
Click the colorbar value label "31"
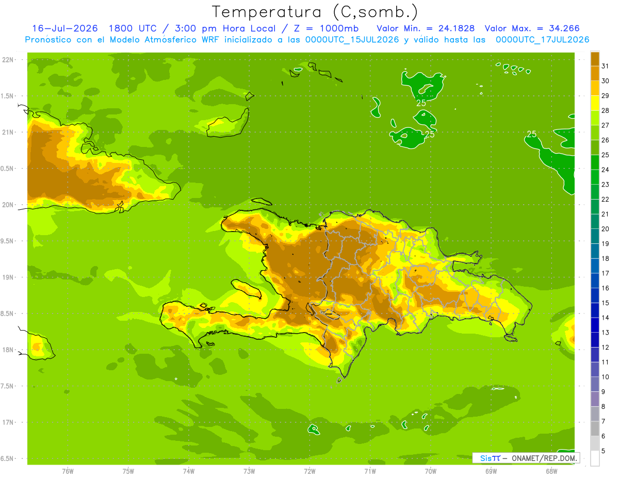(x=605, y=66)
